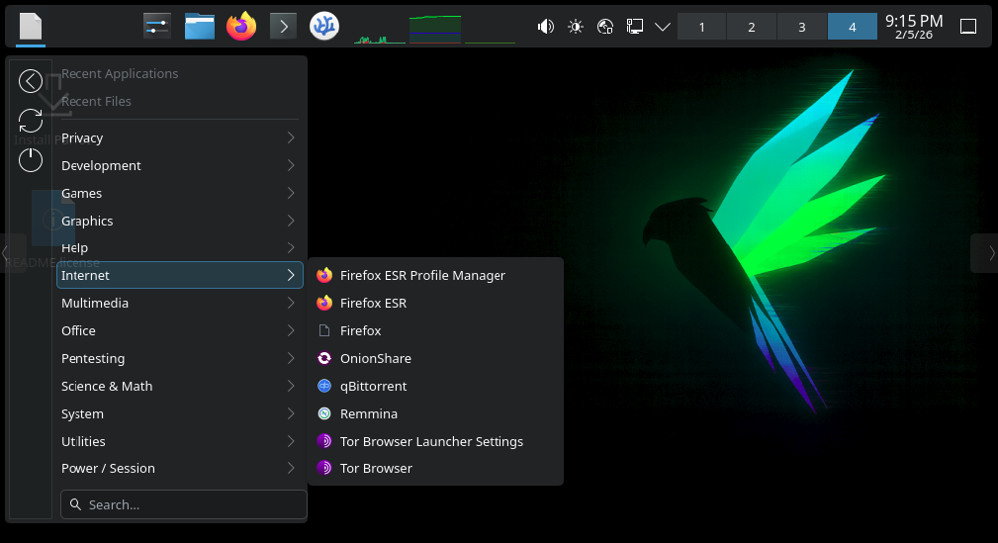Viewport: 998px width, 543px height.
Task: Open the Graphics category
Action: click(x=179, y=221)
